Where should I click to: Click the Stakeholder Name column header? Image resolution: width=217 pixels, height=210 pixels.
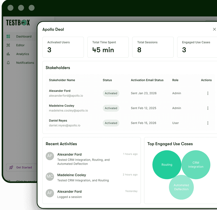pos(62,80)
